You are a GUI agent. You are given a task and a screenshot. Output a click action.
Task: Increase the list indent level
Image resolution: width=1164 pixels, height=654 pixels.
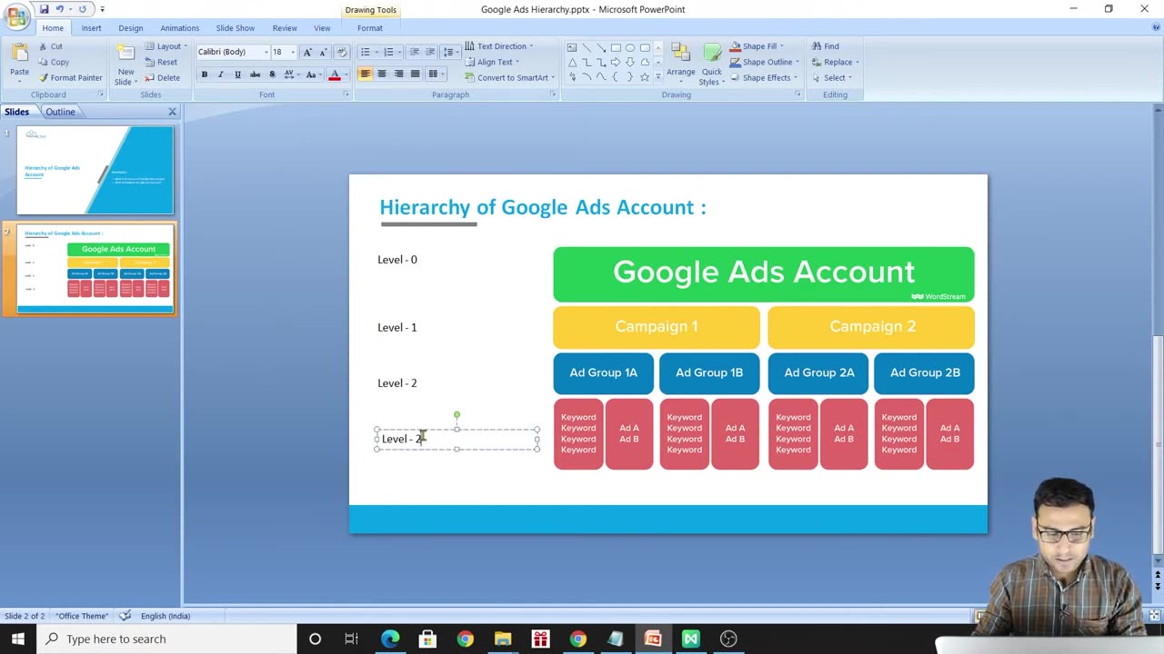point(430,52)
